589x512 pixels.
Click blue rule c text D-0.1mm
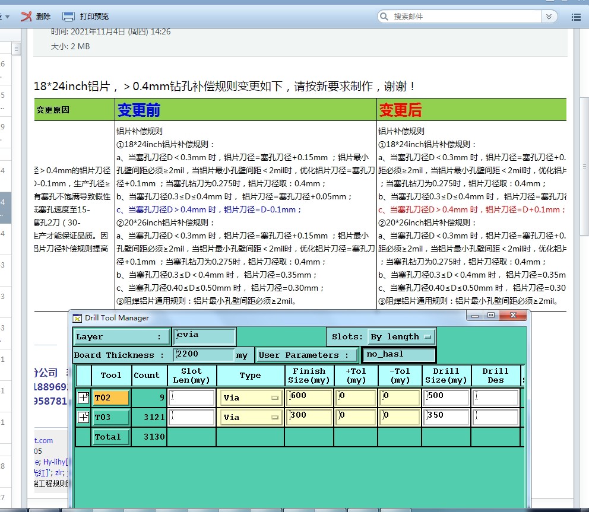[209, 209]
